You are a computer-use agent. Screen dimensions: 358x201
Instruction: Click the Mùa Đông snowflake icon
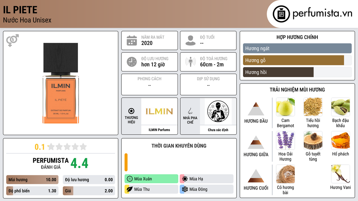pos(185,189)
